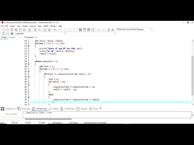This screenshot has height=145, width=194.
Task: Click the Toggle Bookmark icon
Action: (x=8, y=34)
